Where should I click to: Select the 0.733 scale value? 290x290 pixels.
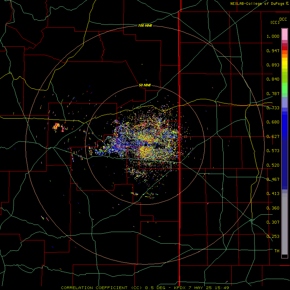click(273, 108)
